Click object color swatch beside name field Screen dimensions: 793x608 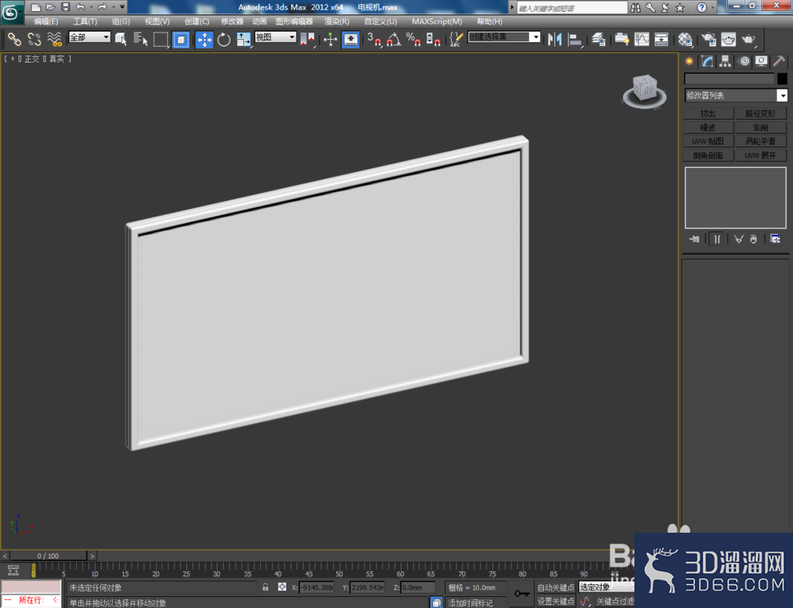pyautogui.click(x=782, y=78)
